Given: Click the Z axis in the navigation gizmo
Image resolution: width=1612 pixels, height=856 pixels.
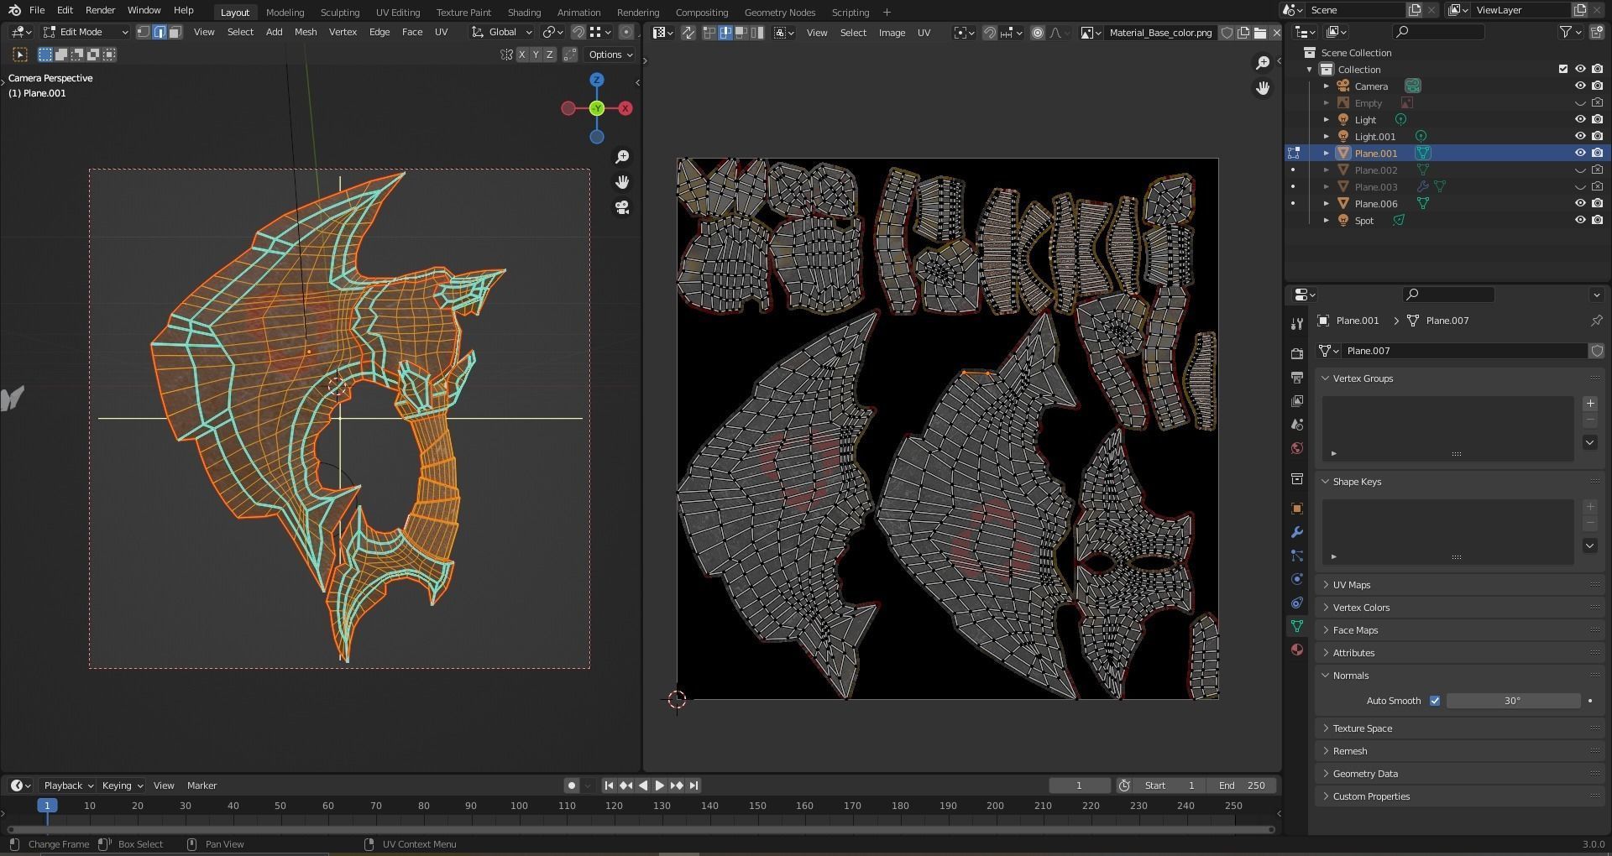Looking at the screenshot, I should 596,80.
